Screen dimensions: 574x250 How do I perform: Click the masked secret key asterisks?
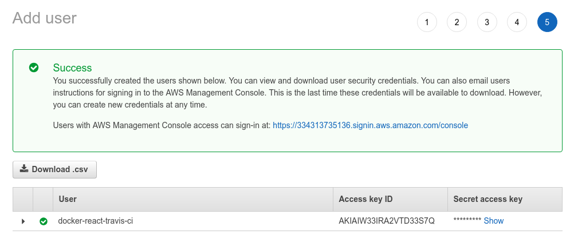[467, 220]
